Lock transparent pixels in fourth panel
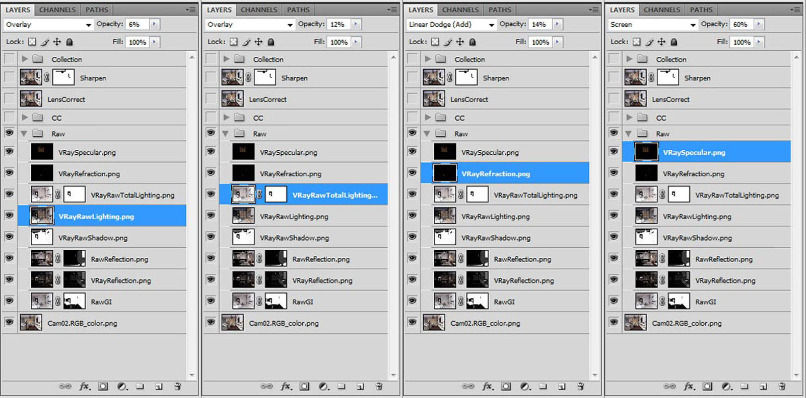This screenshot has width=806, height=398. (637, 42)
